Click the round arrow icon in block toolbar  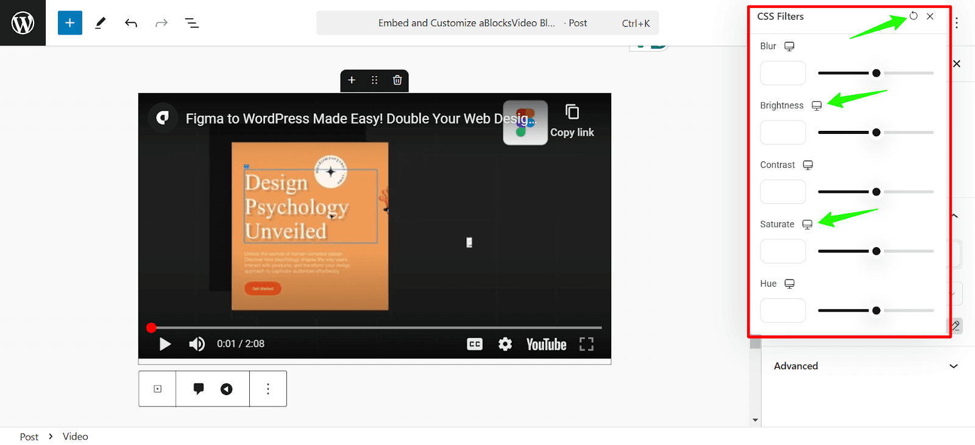(x=227, y=389)
